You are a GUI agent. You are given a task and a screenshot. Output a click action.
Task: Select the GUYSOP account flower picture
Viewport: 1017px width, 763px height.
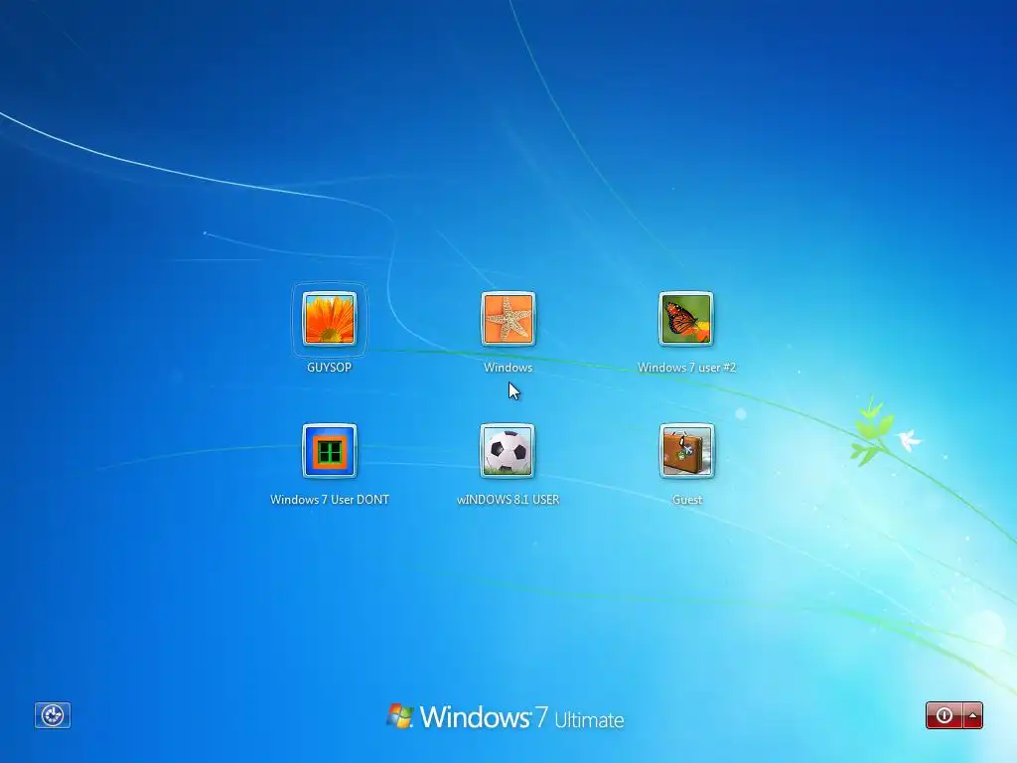[x=330, y=319]
